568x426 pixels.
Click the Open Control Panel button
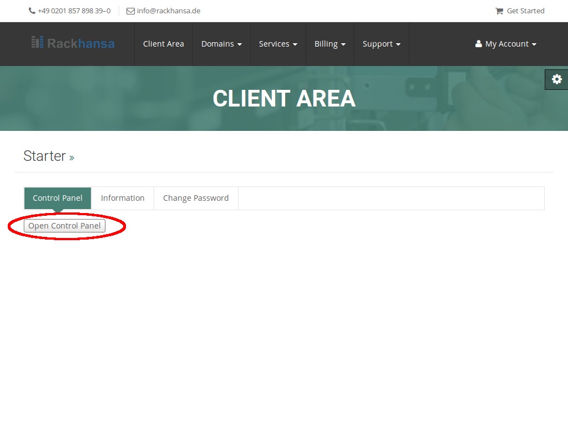tap(64, 226)
